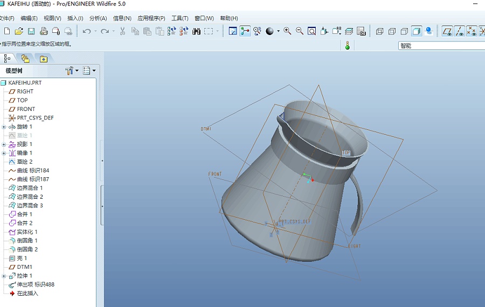Viewport: 485px width, 307px height.
Task: Open a file with the folder icon
Action: point(19,31)
